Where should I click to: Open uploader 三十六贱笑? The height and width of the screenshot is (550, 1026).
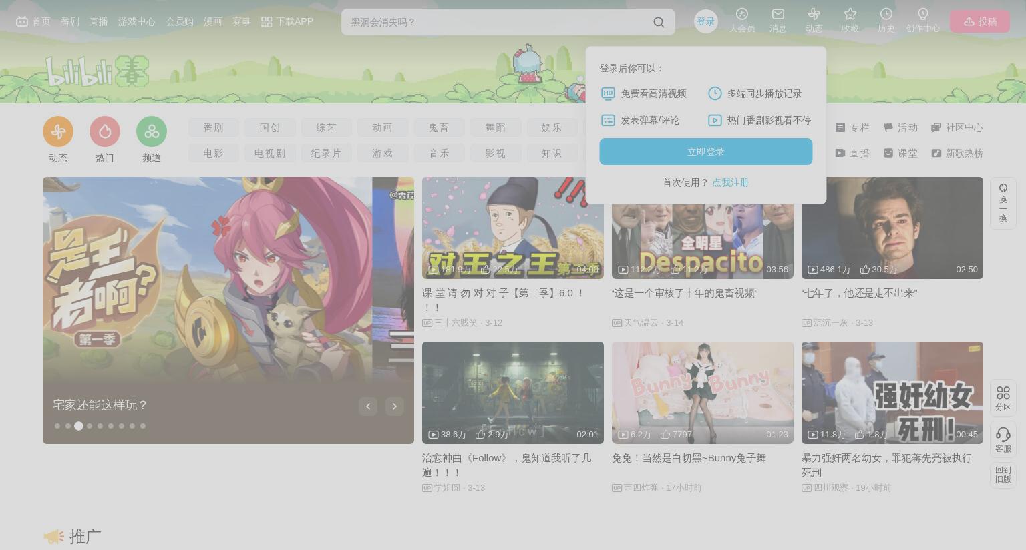point(456,322)
